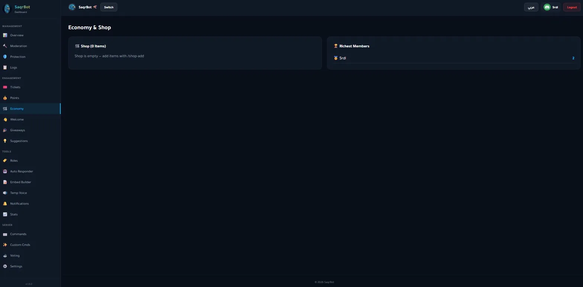
Task: Open the Suggestions page label
Action: [19, 141]
